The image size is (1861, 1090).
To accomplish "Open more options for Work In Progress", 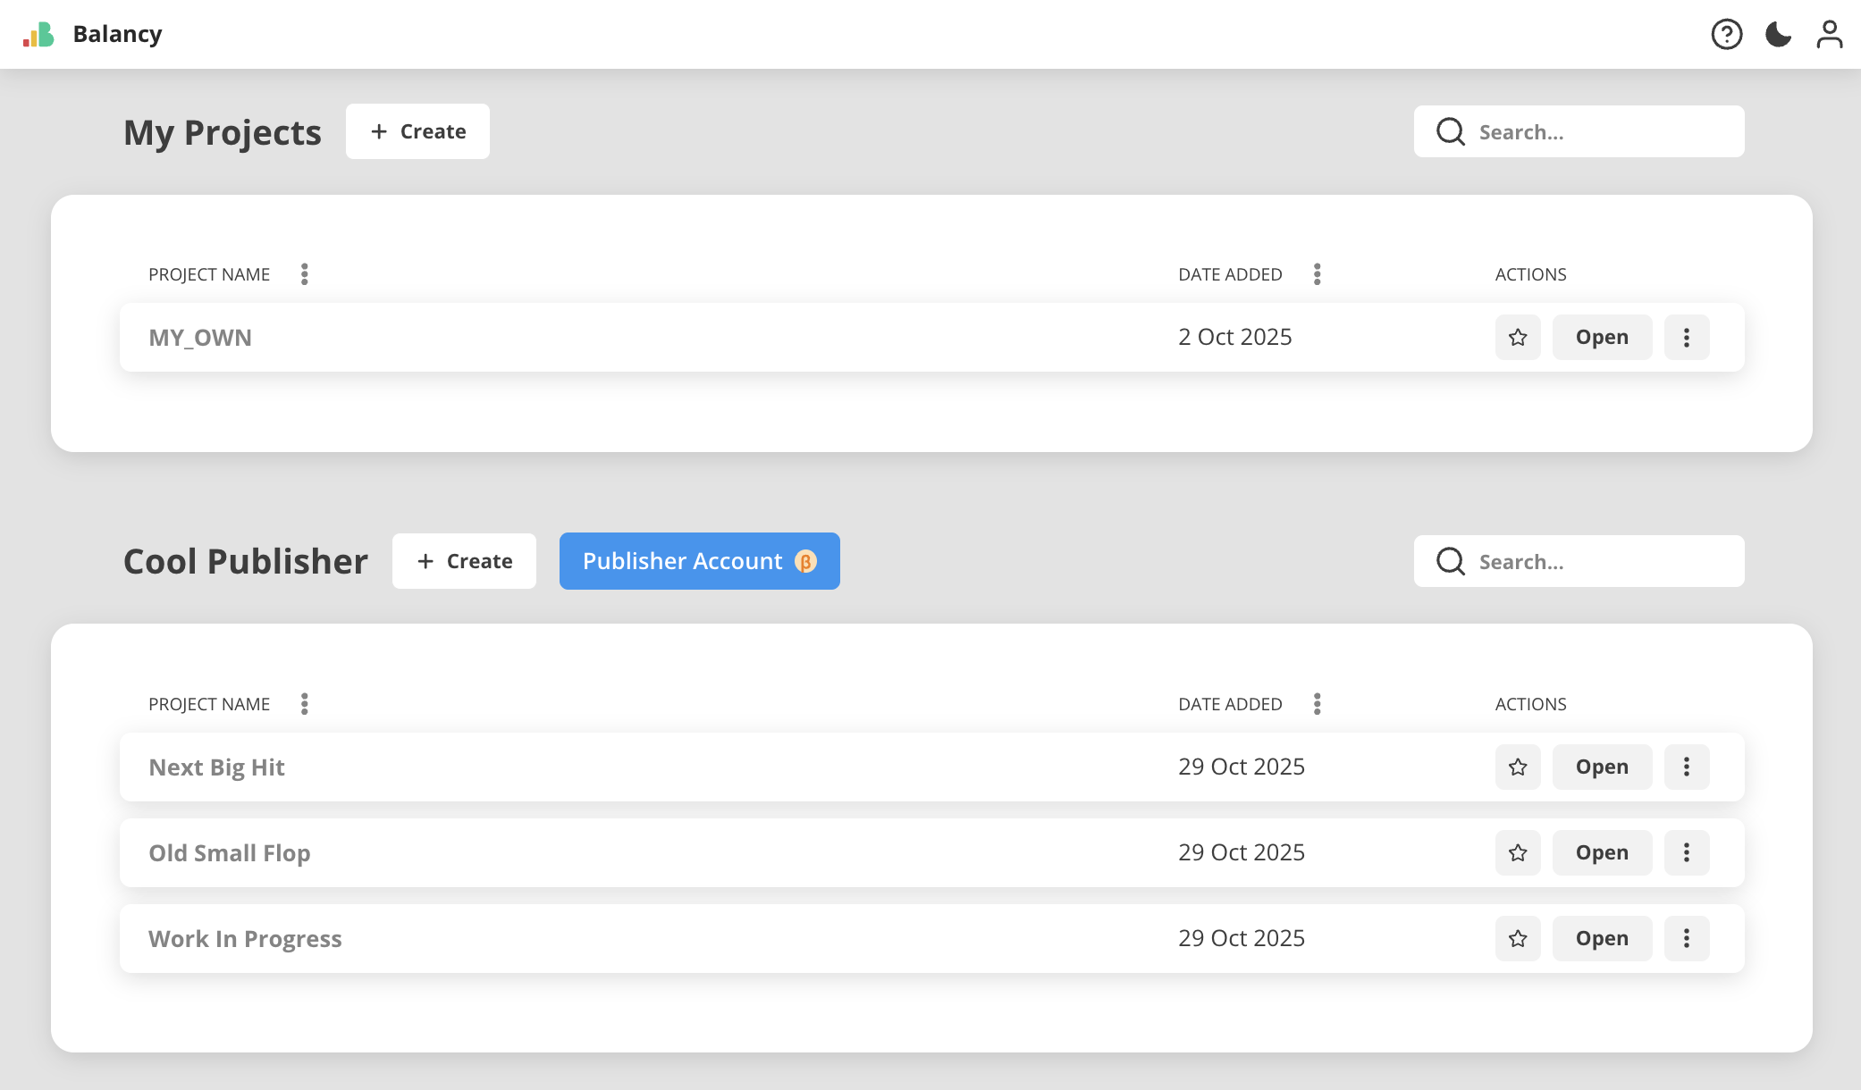I will 1686,939.
